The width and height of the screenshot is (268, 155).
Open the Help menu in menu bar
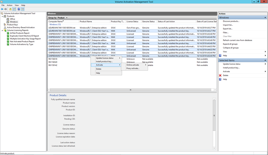tap(23, 5)
